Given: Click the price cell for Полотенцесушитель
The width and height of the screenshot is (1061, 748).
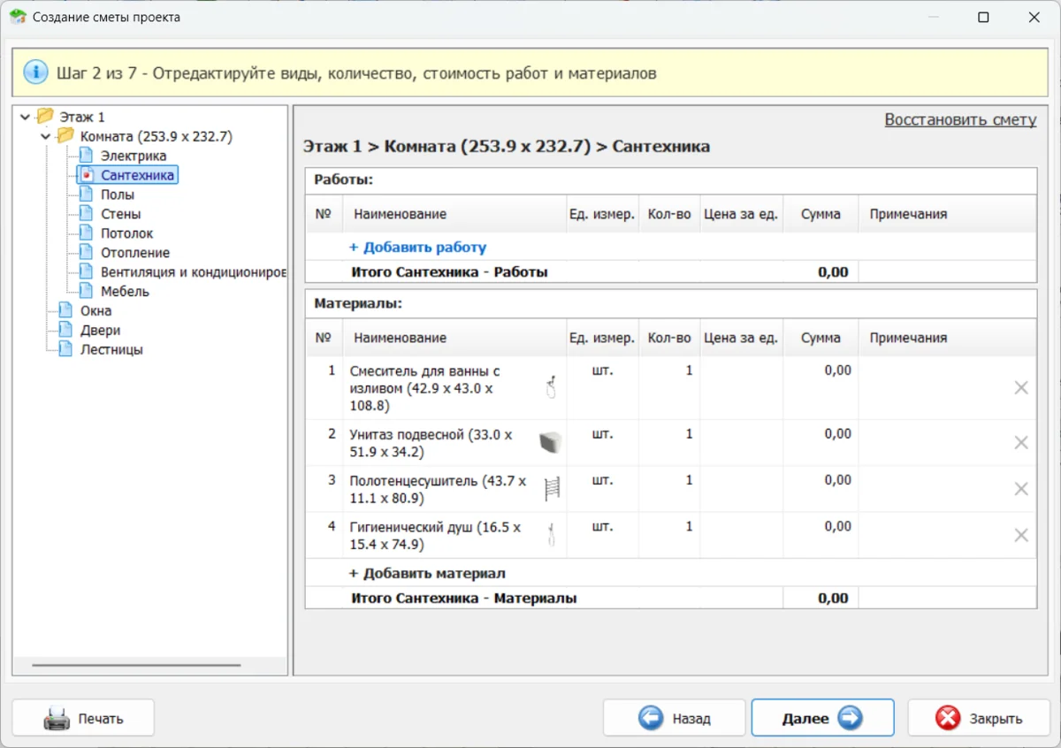Looking at the screenshot, I should pos(741,489).
